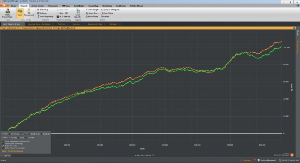Switch to Tournament game mode trophy icon
This screenshot has width=300, height=163.
[x=29, y=11]
